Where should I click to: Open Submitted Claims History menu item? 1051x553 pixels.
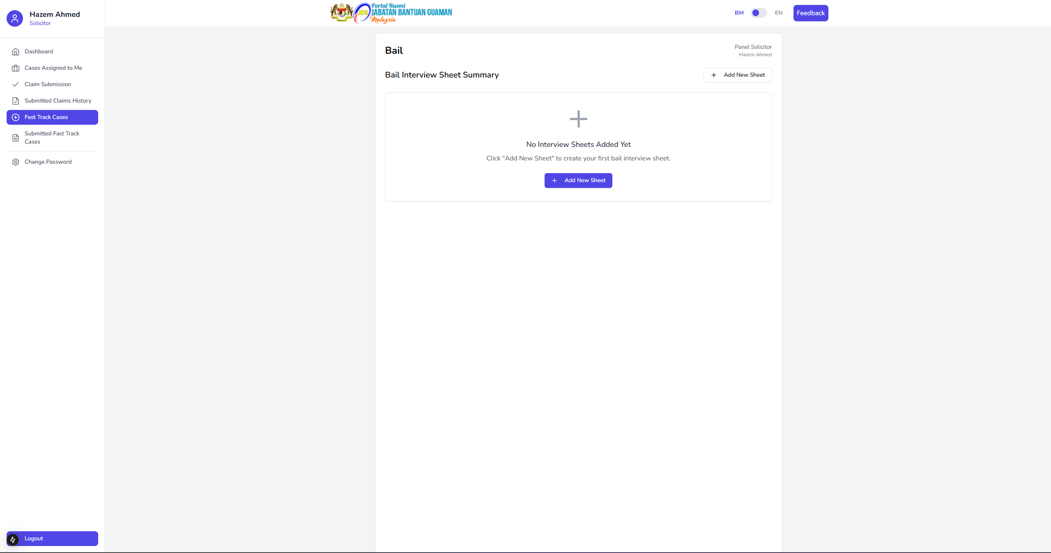point(58,101)
